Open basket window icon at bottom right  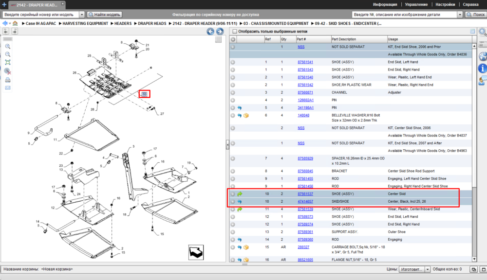[474, 269]
